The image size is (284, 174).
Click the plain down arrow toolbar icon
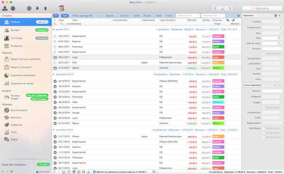click(37, 8)
